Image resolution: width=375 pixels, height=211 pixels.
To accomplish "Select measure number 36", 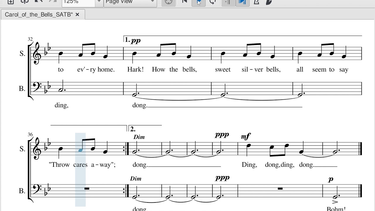I will point(30,135).
